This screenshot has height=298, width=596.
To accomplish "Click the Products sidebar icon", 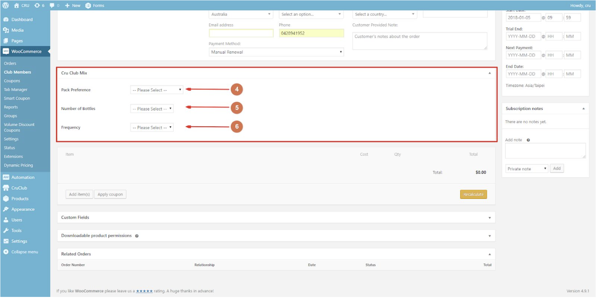I will (6, 199).
